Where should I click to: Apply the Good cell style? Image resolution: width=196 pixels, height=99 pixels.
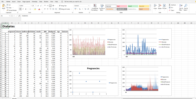133,6
